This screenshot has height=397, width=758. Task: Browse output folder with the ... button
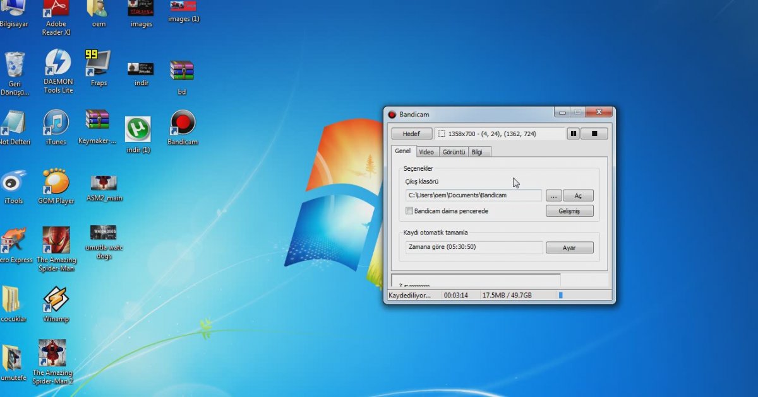(553, 195)
